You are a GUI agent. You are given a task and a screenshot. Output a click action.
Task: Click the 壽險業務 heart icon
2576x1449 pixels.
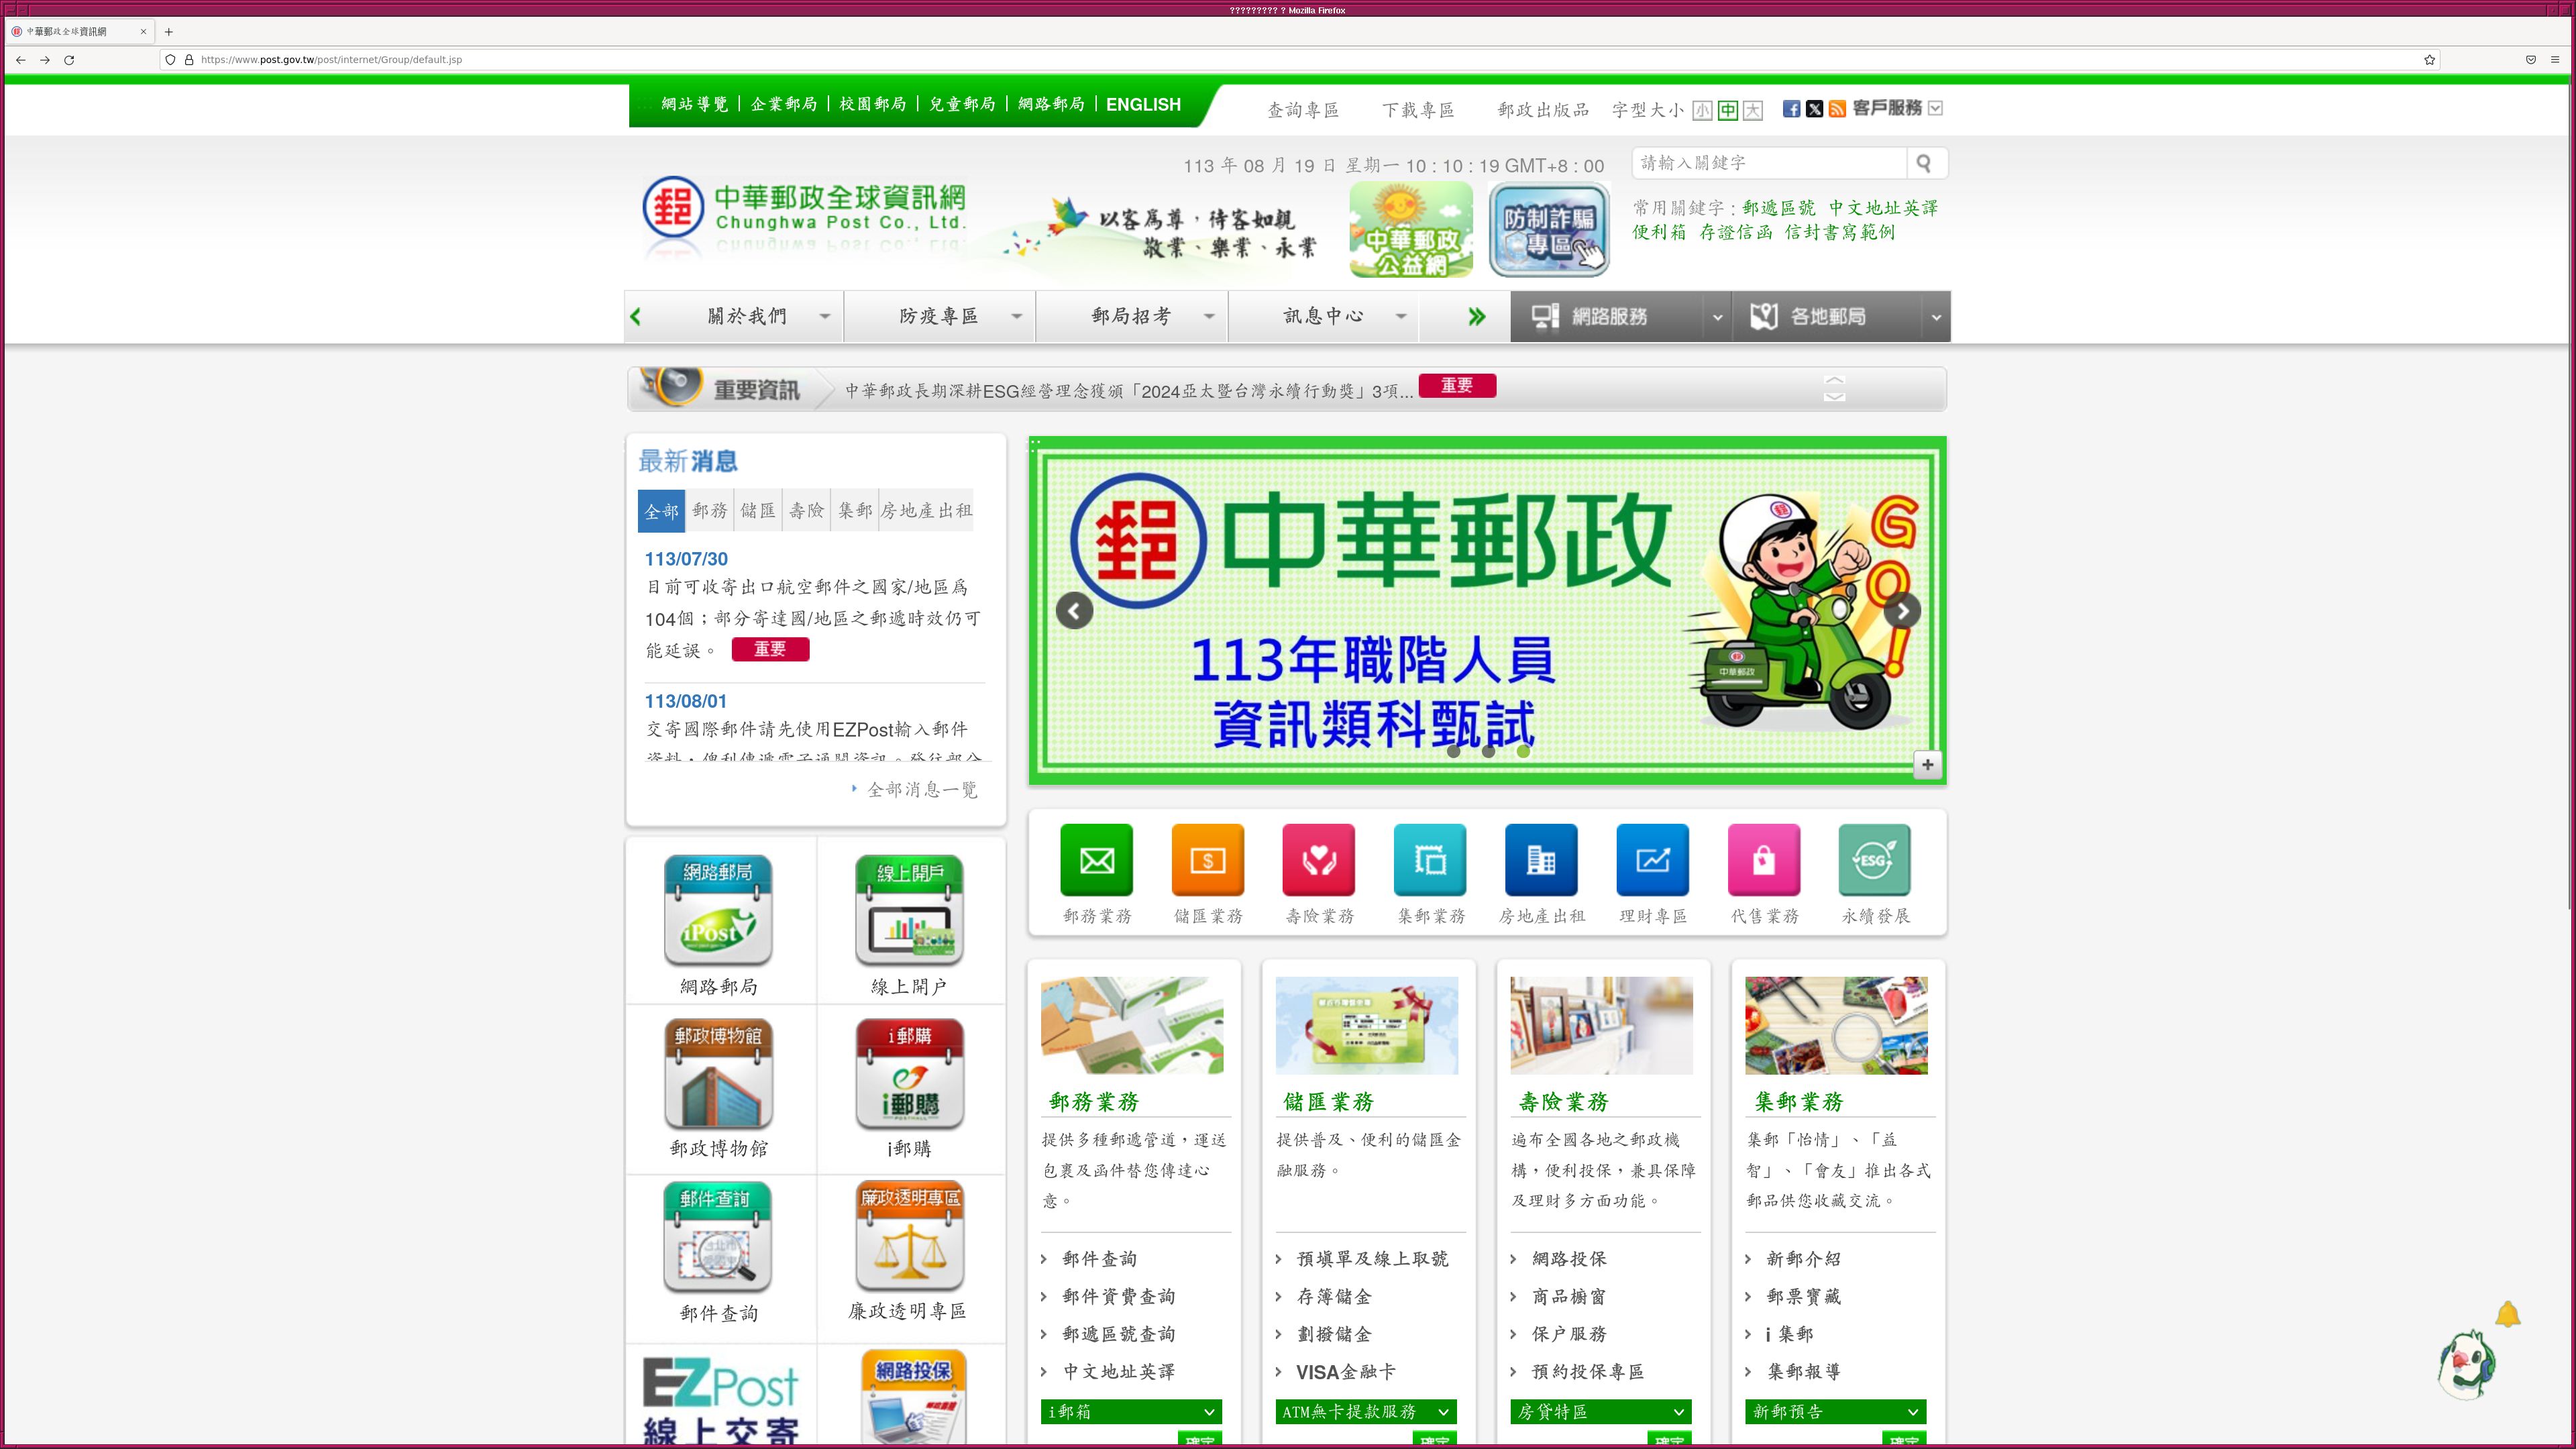pyautogui.click(x=1318, y=860)
